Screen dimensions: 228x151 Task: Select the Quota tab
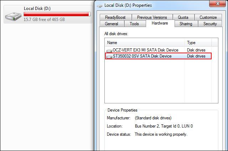coord(183,17)
